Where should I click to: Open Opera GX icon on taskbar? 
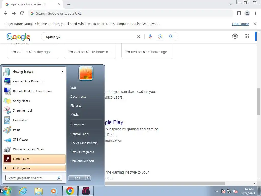86,191
